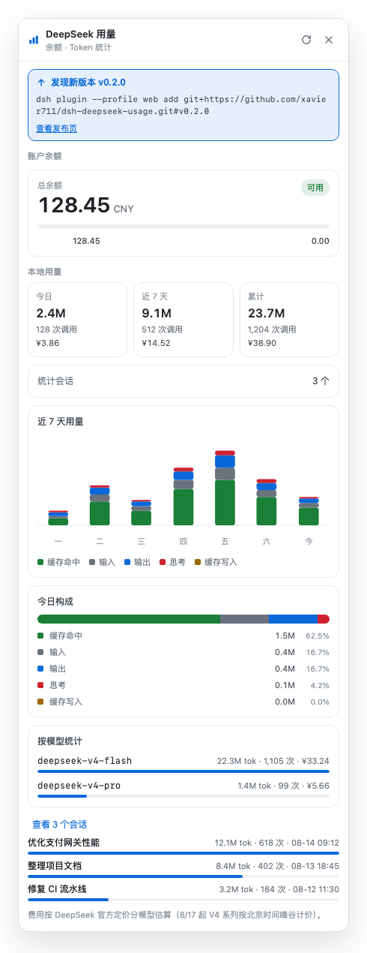
Task: Toggle 输入 in the chart legend
Action: tap(103, 561)
